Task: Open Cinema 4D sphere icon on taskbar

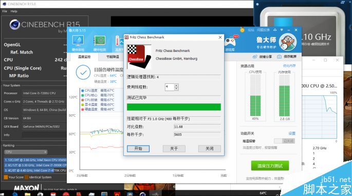Action: (142, 194)
